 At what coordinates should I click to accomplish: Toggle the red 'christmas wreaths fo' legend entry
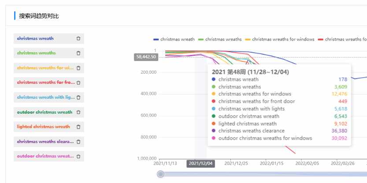[x=342, y=39]
